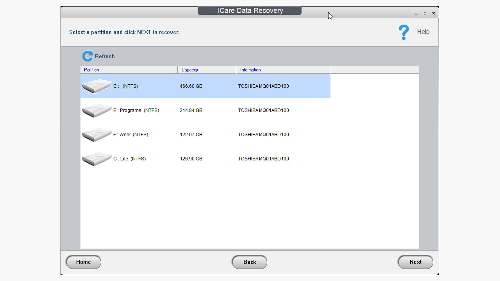
Task: Select the G: Life drive icon
Action: click(97, 159)
